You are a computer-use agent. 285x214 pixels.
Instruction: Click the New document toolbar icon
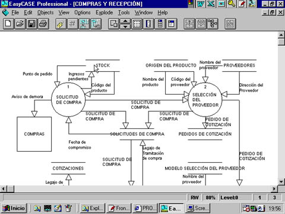click(8, 24)
